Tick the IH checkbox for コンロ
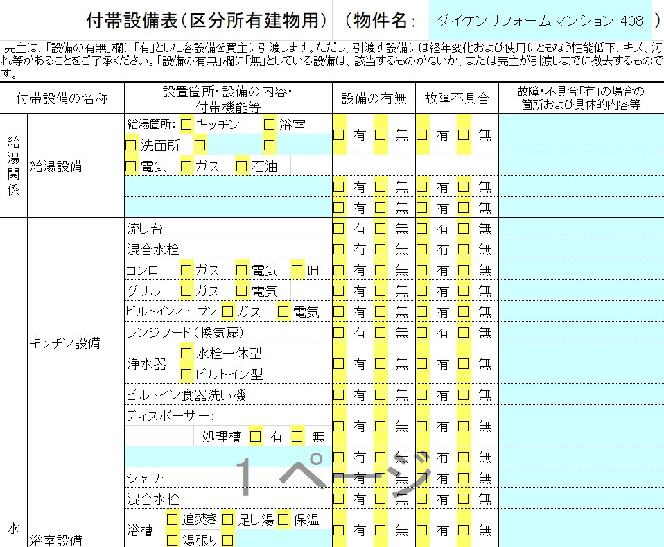Screen dimensions: 664x547 (297, 270)
